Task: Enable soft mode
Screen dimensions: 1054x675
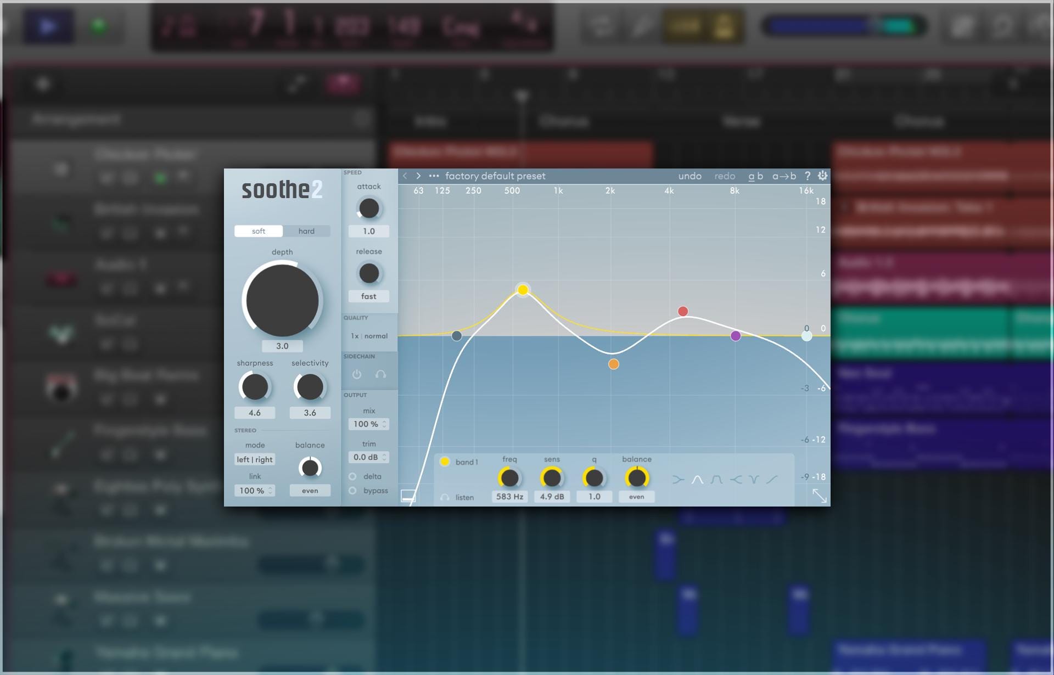Action: coord(259,231)
